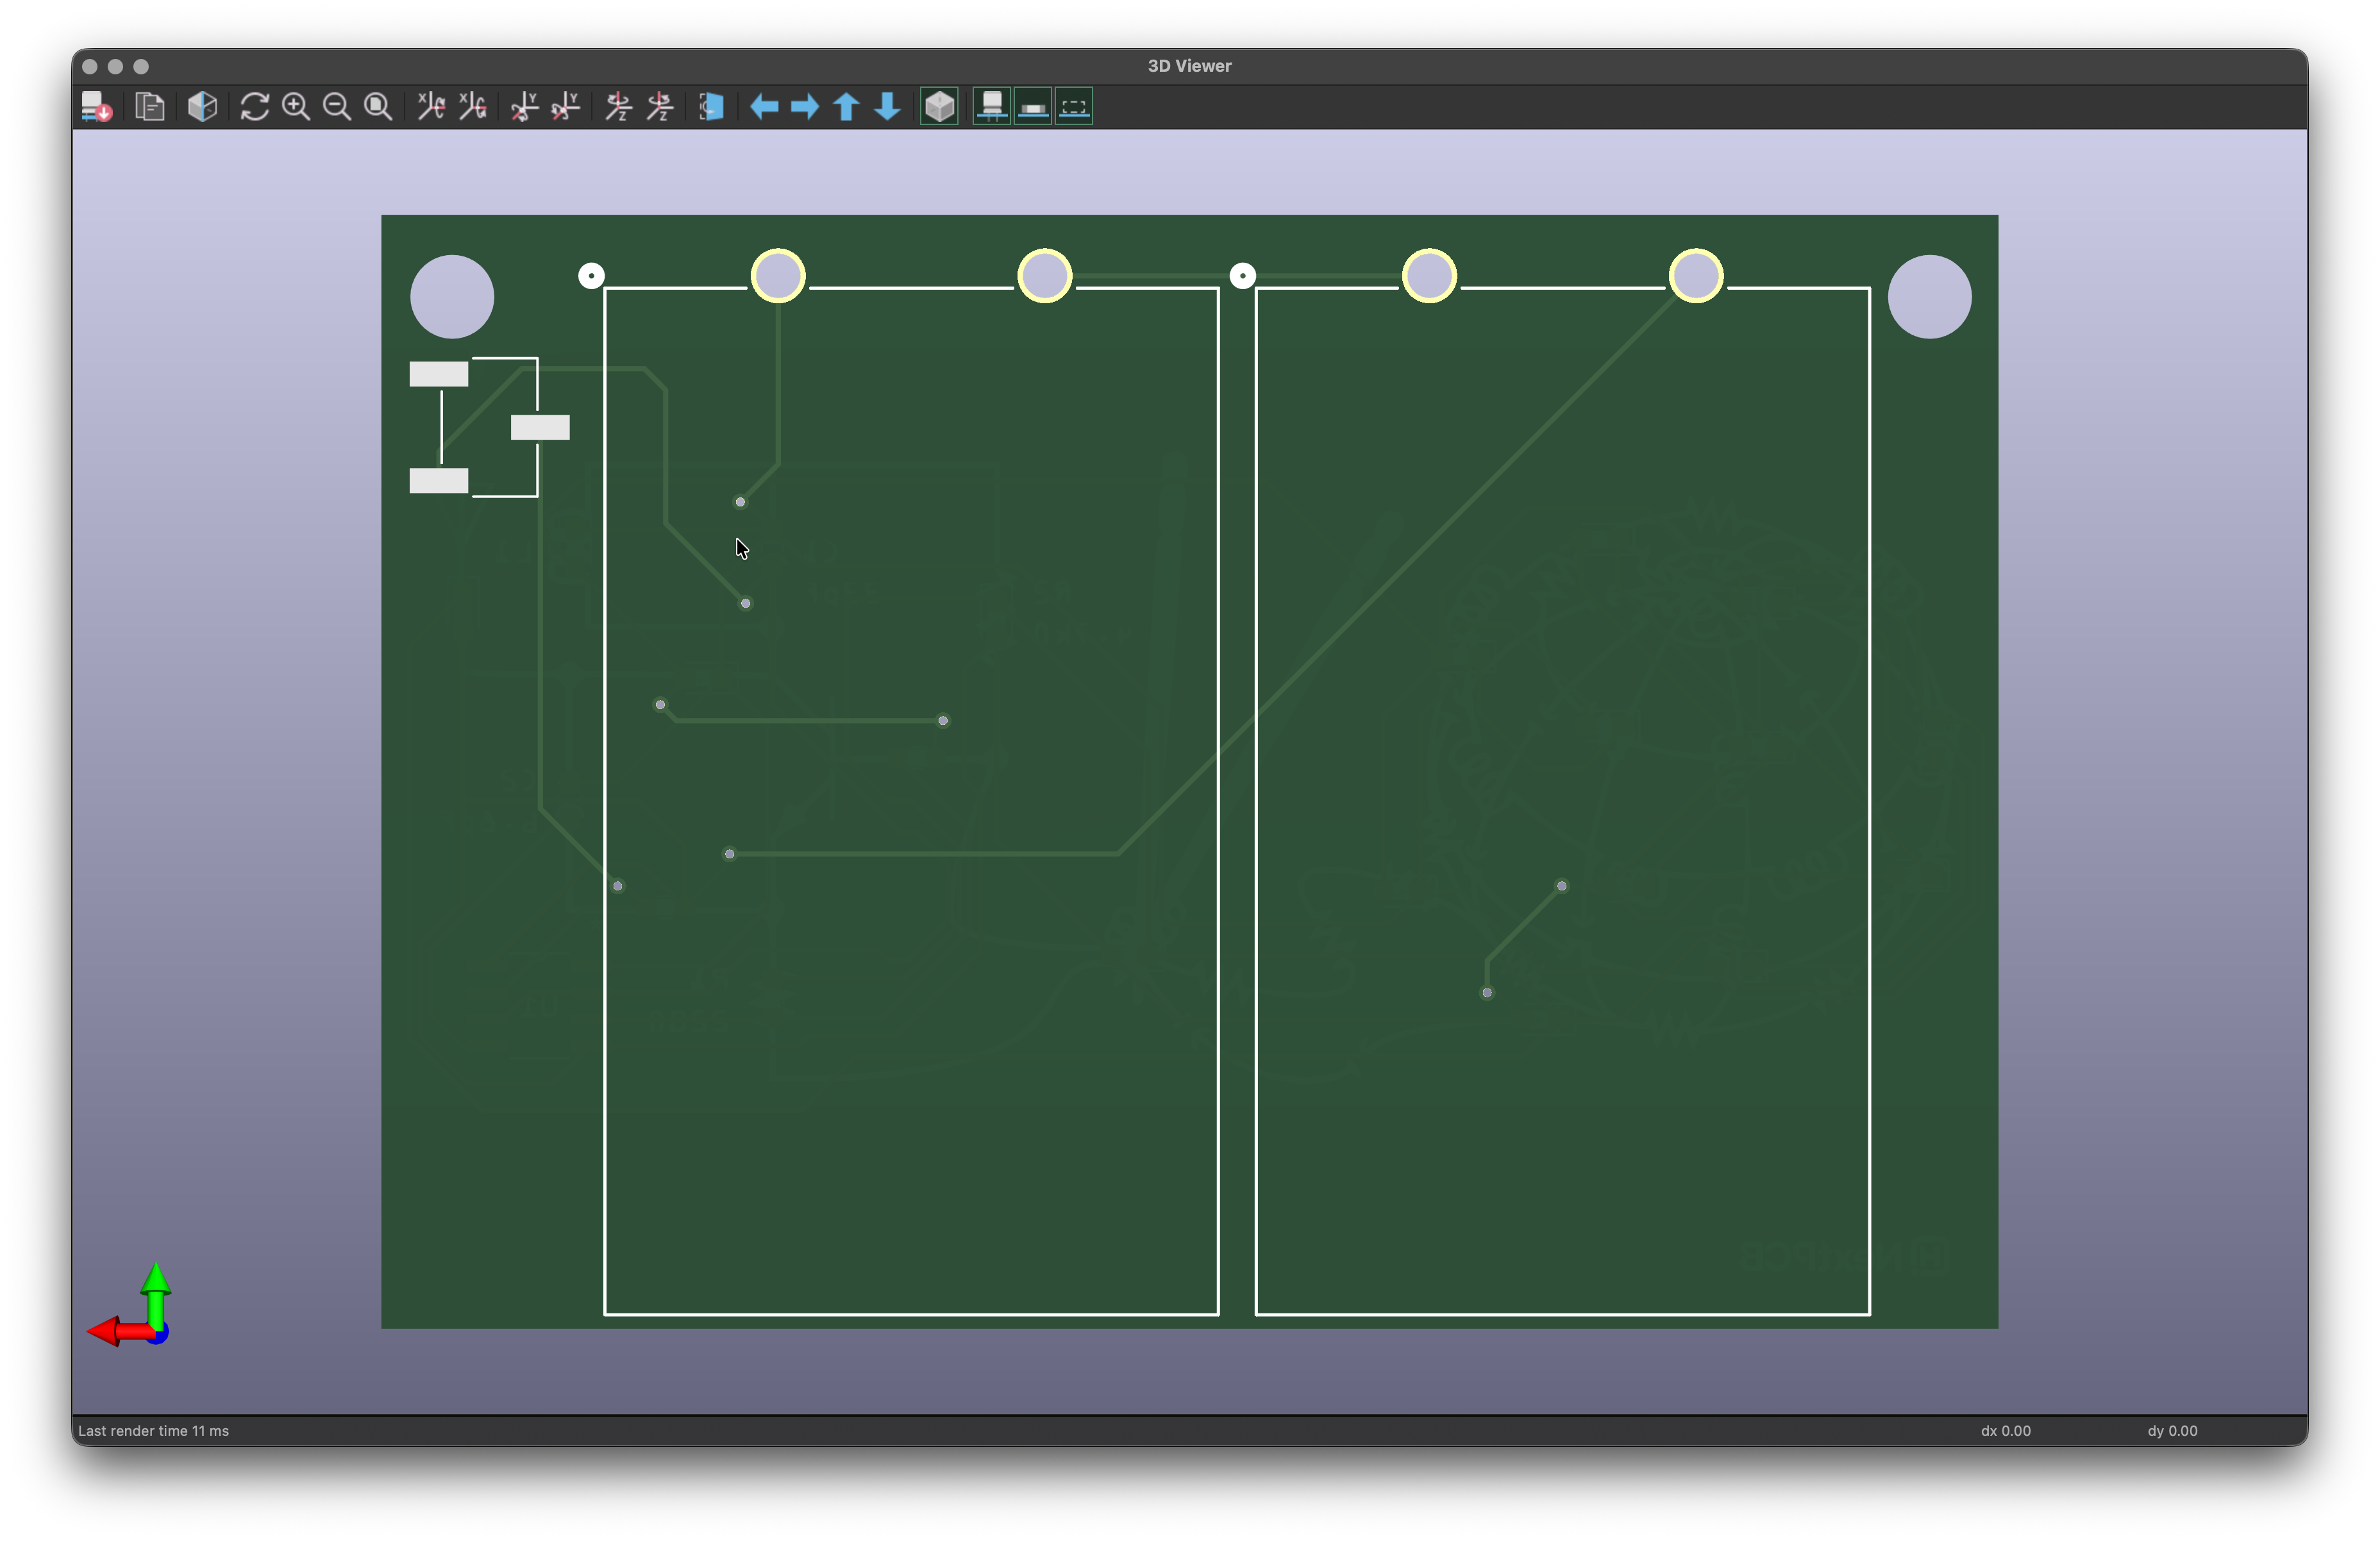Rotate the board clockwise around the X axis
This screenshot has width=2380, height=1541.
(431, 107)
